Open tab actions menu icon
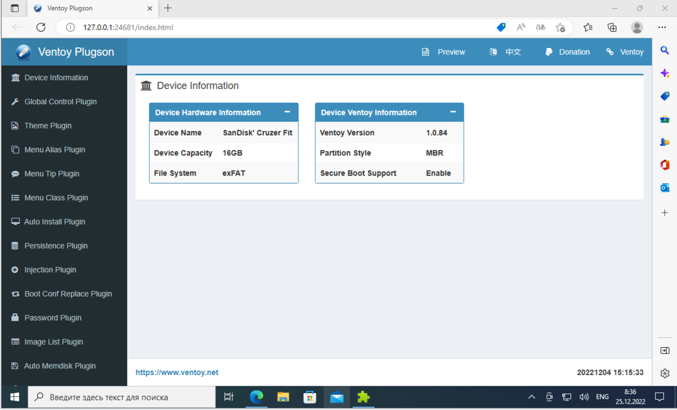The image size is (677, 410). 15,8
